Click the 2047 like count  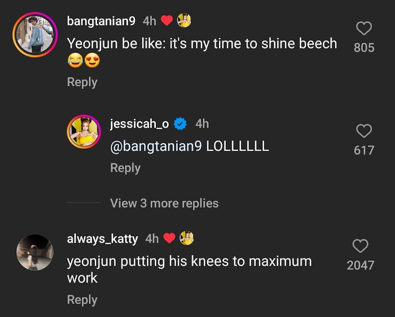coord(360,265)
